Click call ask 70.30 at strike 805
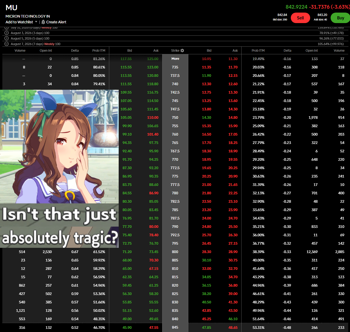This screenshot has height=332, width=350. click(x=154, y=260)
